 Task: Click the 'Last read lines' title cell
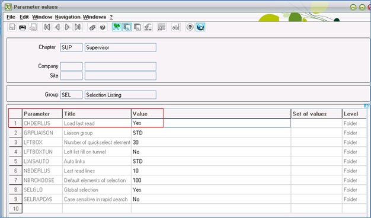[x=97, y=171]
